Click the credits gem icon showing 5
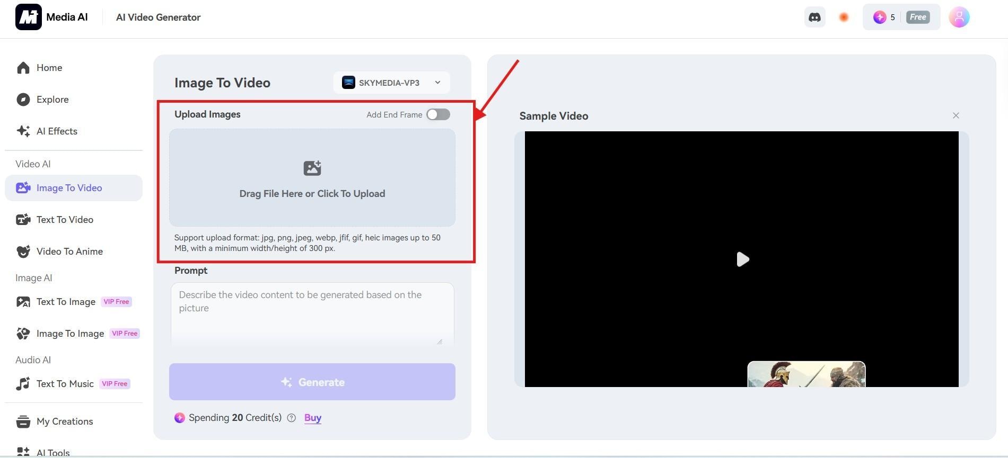Viewport: 1008px width, 458px height. pos(880,17)
